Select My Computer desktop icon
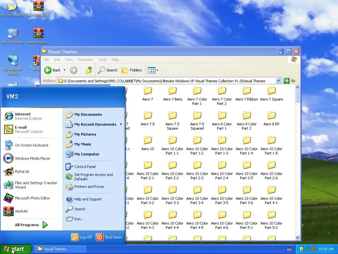The width and height of the screenshot is (338, 254). [13, 36]
